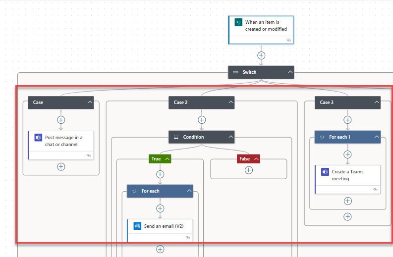Screen dimensions: 393x257
Task: Insert action above Create a Teams meeting
Action: (x=347, y=154)
